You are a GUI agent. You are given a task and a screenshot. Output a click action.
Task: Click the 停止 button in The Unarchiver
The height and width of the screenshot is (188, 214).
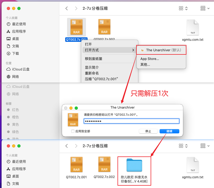click(148, 131)
